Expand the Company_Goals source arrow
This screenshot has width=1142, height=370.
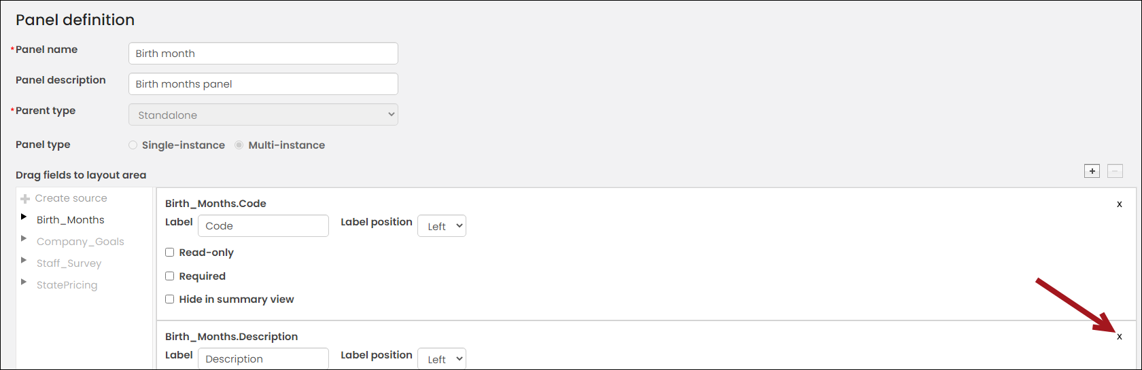pyautogui.click(x=24, y=239)
